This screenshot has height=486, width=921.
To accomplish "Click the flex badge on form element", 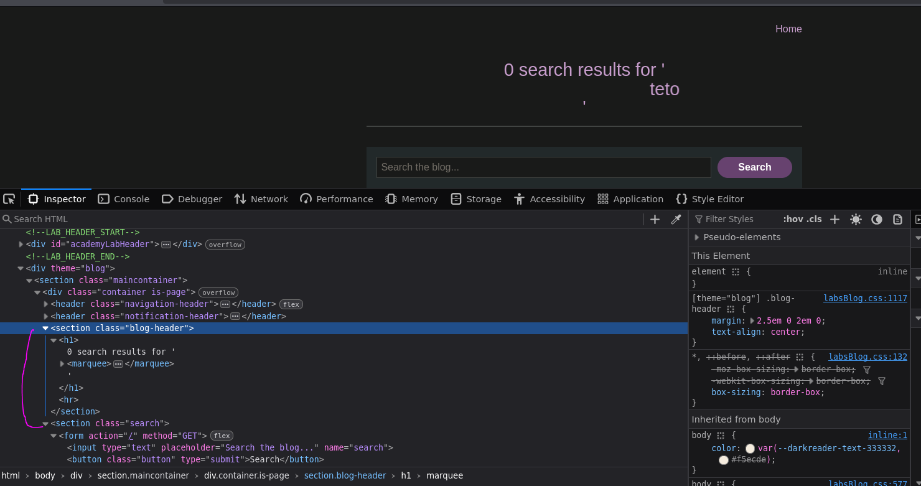I will point(222,436).
